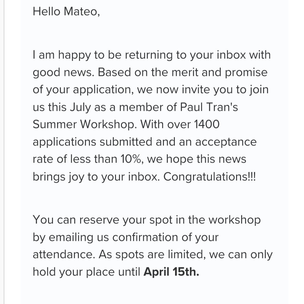The width and height of the screenshot is (304, 304).
Task: Click the phrase 'reserve your spot'
Action: pyautogui.click(x=126, y=220)
